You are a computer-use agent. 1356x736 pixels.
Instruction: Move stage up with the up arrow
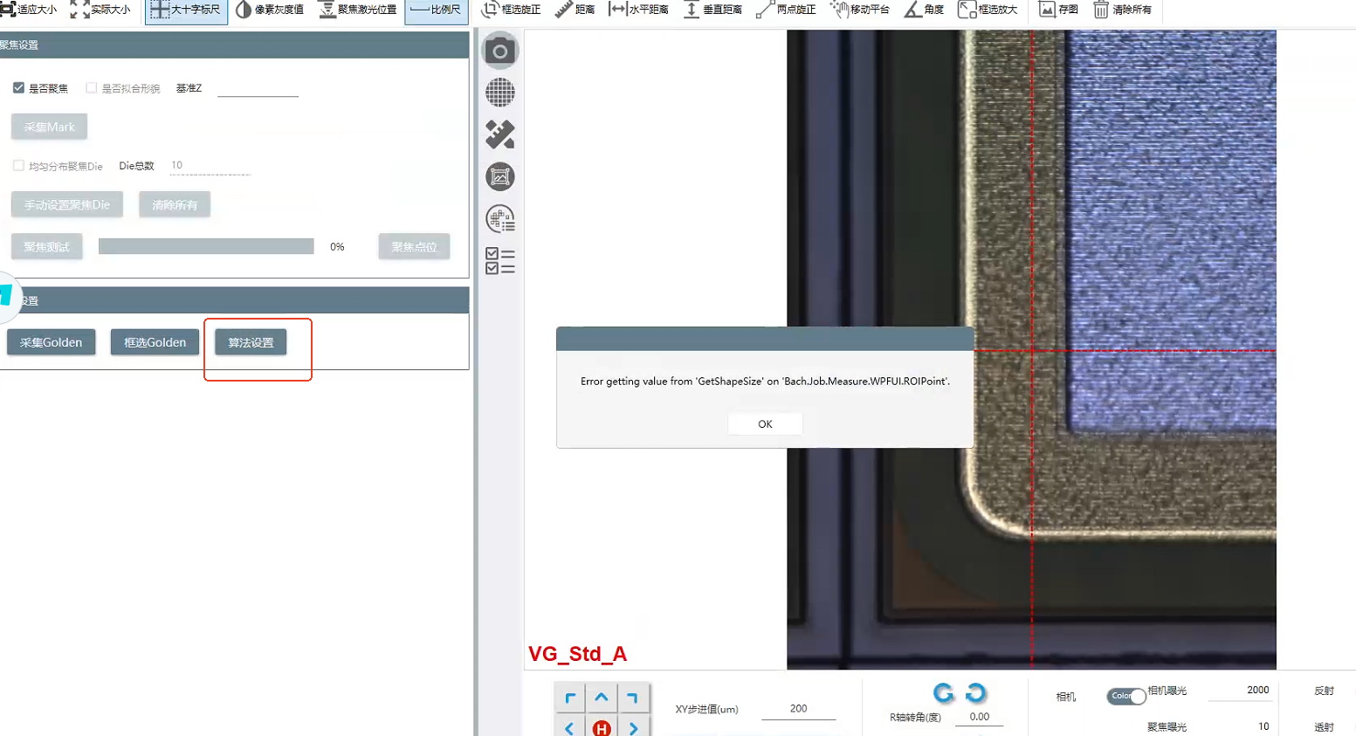click(x=602, y=698)
